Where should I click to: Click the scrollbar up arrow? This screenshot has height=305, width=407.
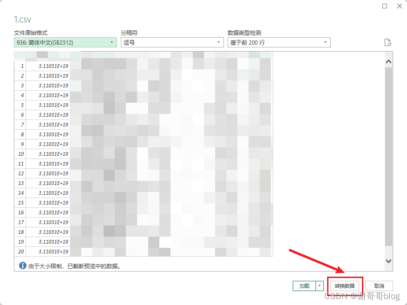389,60
